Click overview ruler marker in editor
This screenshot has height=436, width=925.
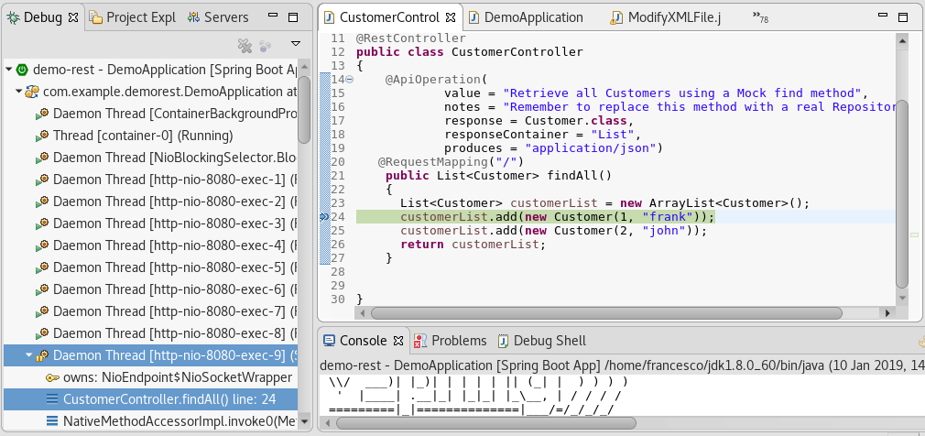coord(914,234)
